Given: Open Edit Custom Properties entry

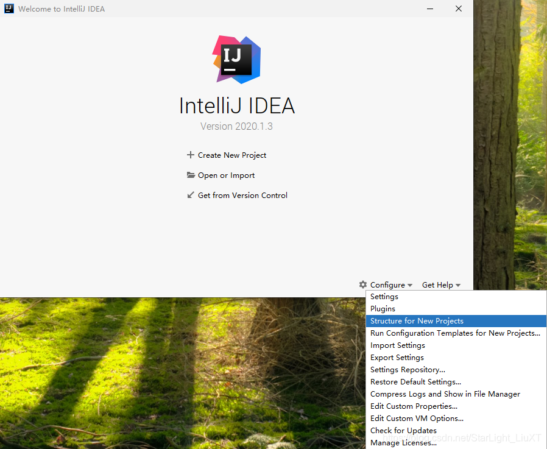Looking at the screenshot, I should (x=456, y=406).
